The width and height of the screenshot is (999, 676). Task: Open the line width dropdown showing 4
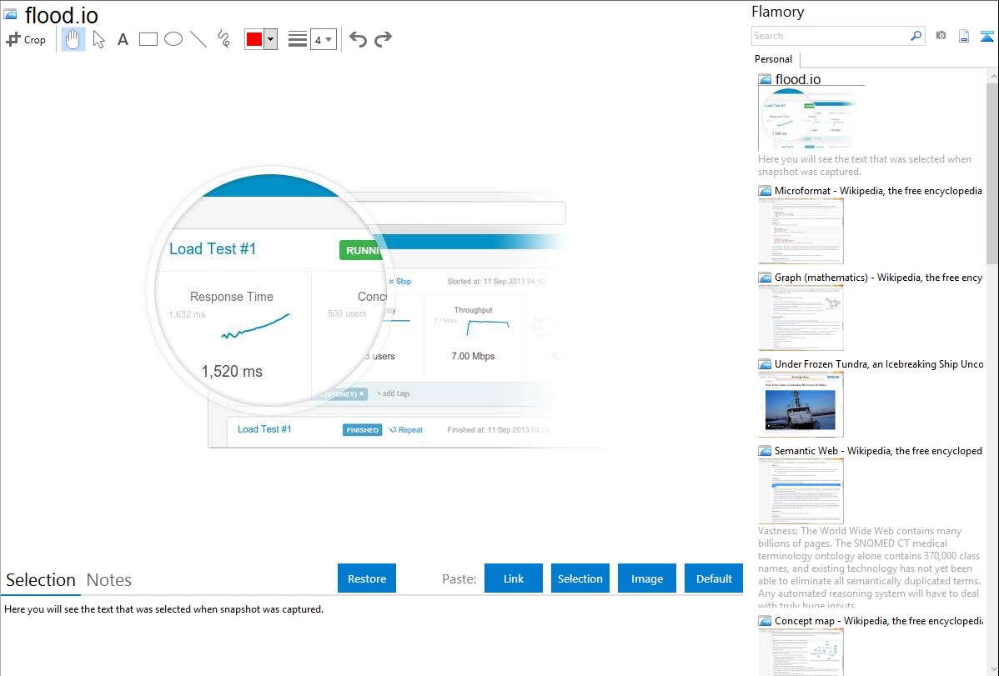[x=324, y=39]
